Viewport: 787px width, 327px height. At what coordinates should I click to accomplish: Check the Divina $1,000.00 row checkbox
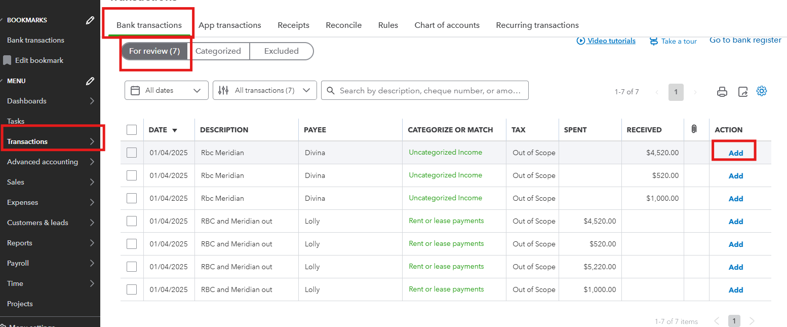[132, 198]
